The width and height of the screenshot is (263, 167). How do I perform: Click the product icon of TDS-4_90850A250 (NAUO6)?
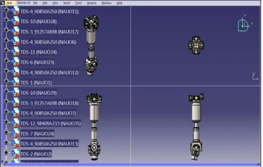pos(16,41)
